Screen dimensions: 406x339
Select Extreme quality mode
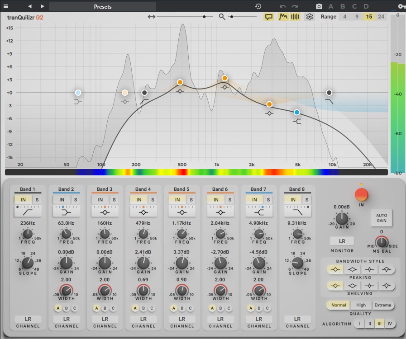coord(383,305)
